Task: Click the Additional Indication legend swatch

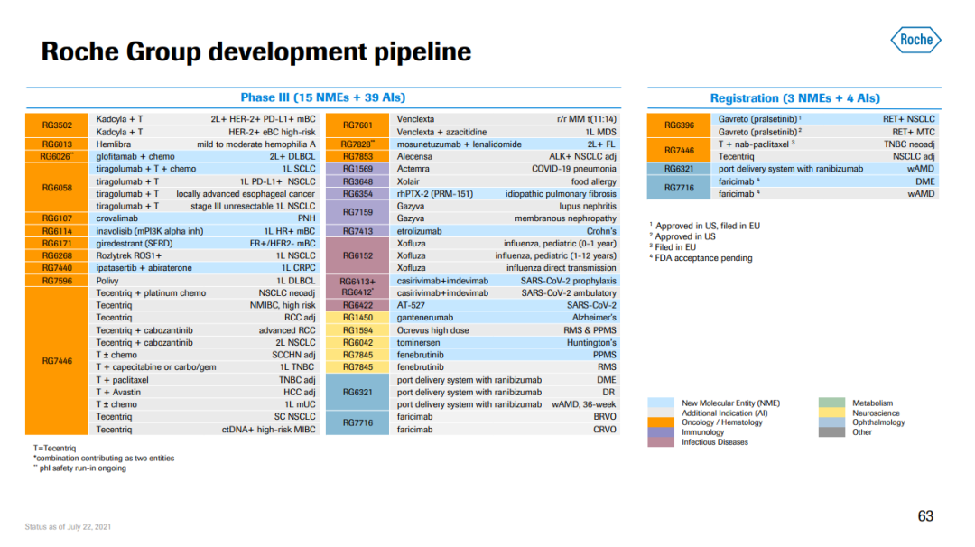Action: [x=660, y=413]
